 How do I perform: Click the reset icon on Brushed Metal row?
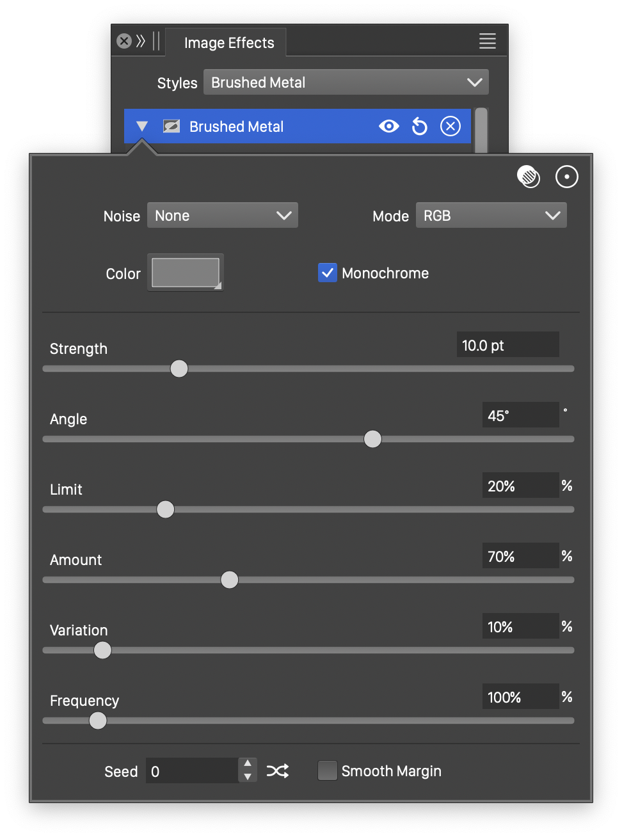[x=419, y=127]
